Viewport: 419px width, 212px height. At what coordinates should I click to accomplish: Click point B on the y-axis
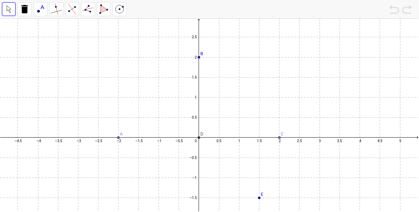pyautogui.click(x=199, y=57)
